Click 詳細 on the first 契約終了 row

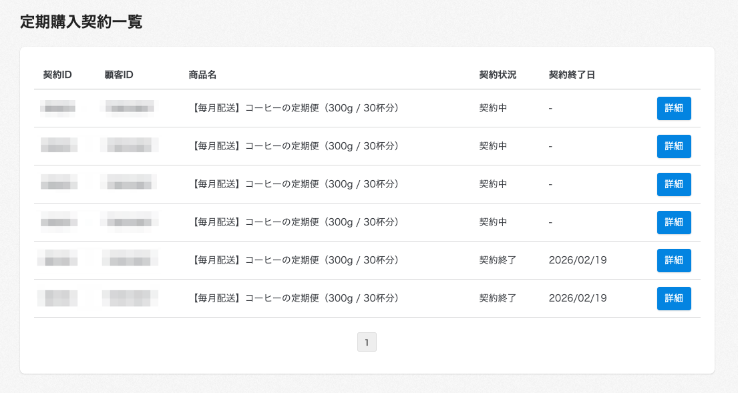[673, 260]
